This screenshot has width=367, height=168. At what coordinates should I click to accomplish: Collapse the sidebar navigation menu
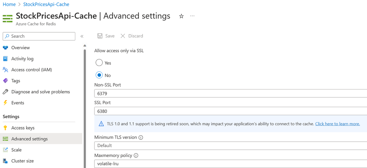(x=82, y=36)
